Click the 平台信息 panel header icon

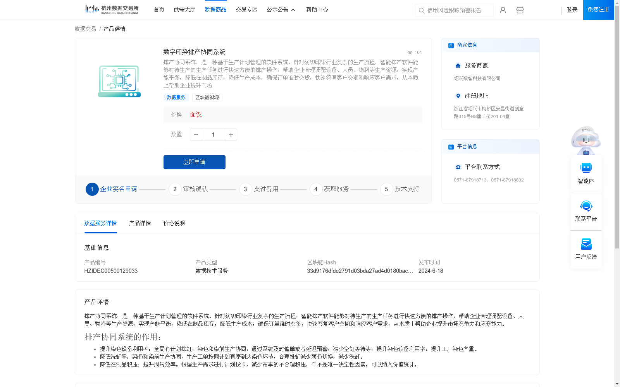pyautogui.click(x=451, y=147)
